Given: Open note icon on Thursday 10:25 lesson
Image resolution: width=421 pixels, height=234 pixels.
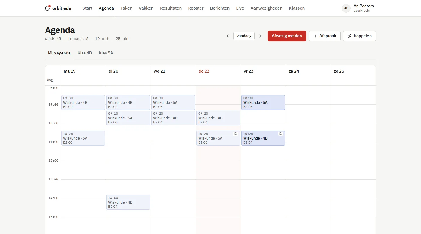Looking at the screenshot, I should tap(236, 134).
